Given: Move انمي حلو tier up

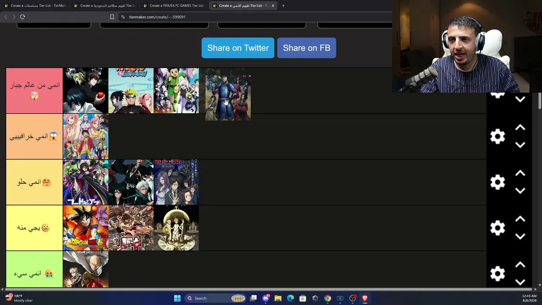Looking at the screenshot, I should click(520, 173).
